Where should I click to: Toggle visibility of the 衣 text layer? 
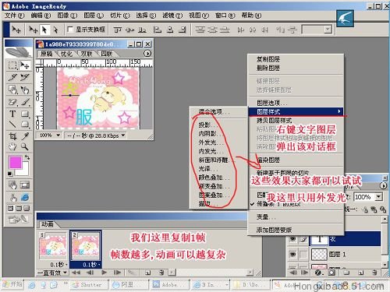(292, 239)
